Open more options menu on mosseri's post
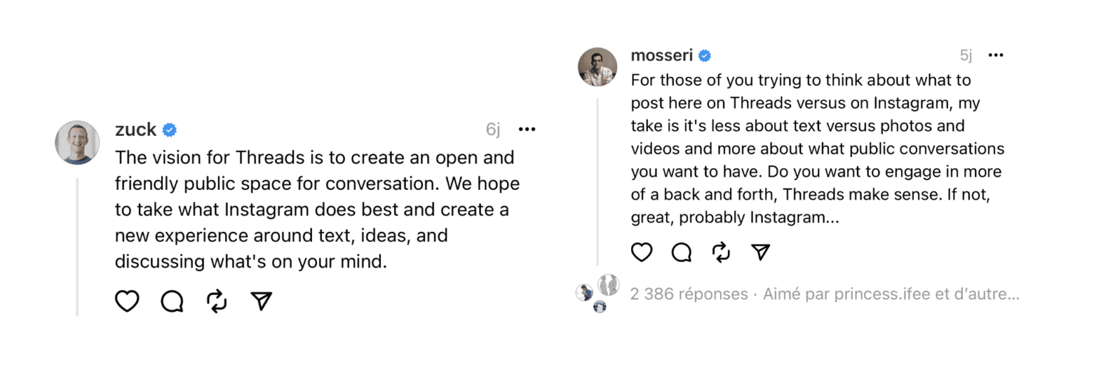 [996, 55]
